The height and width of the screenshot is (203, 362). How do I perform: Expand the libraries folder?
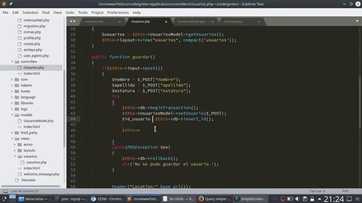click(x=12, y=103)
